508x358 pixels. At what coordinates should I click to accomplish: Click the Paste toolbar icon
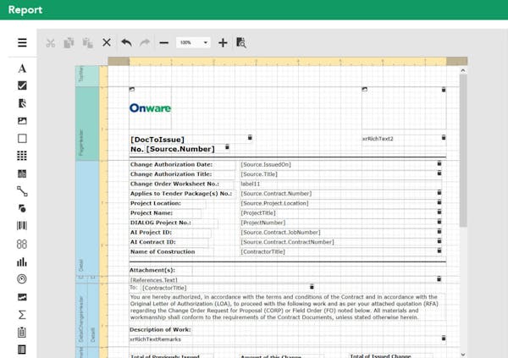(87, 43)
